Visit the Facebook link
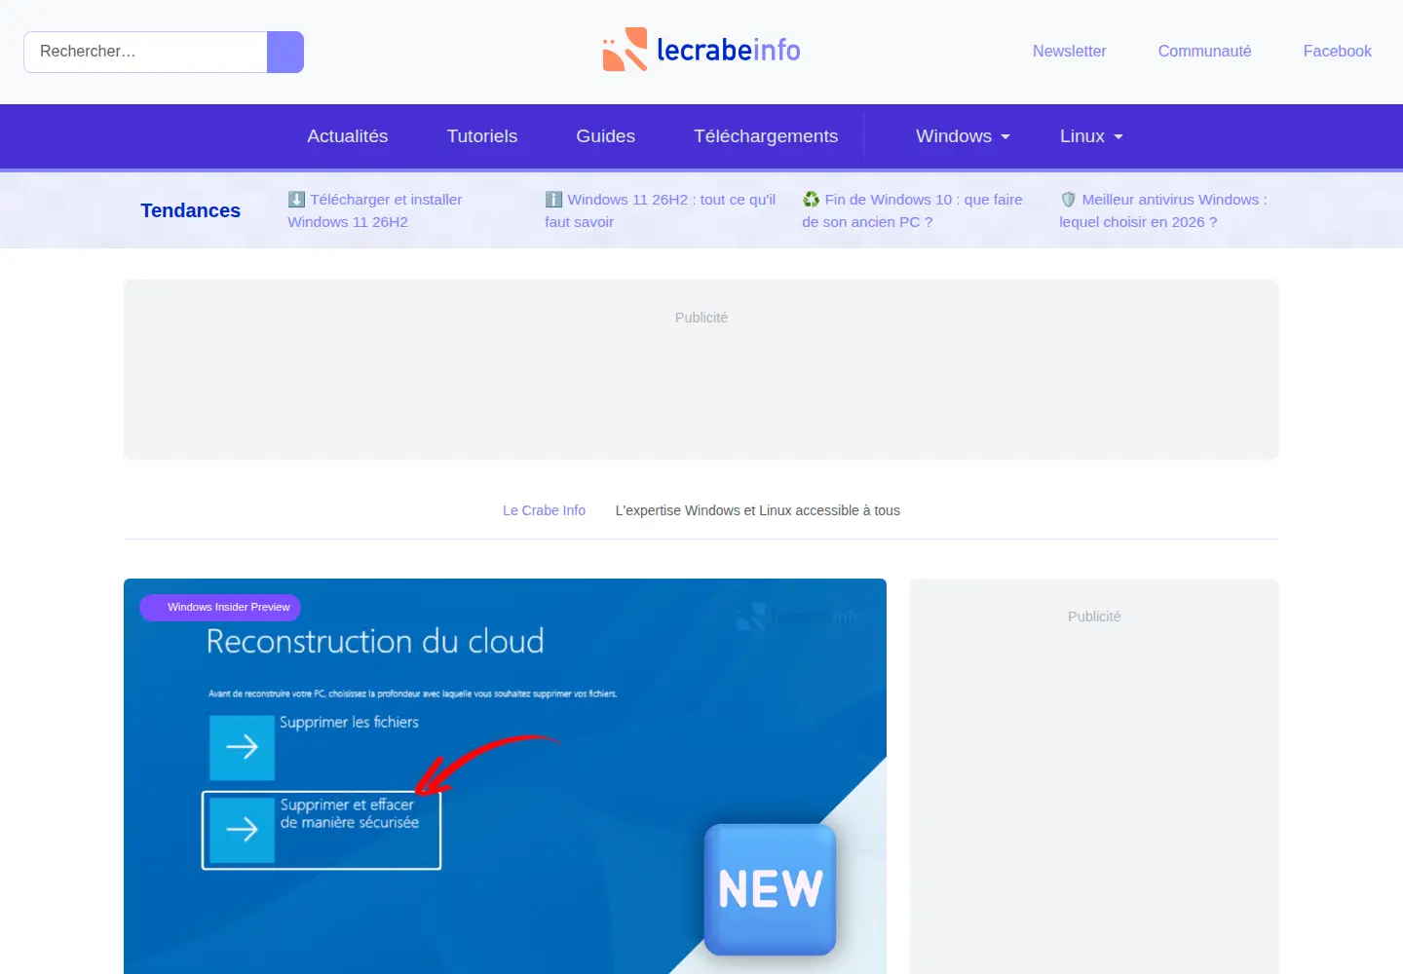The height and width of the screenshot is (974, 1403). (1337, 51)
